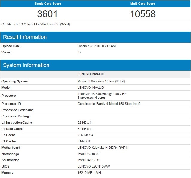Click the Processor ID label
This screenshot has height=178, width=191.
(11, 104)
